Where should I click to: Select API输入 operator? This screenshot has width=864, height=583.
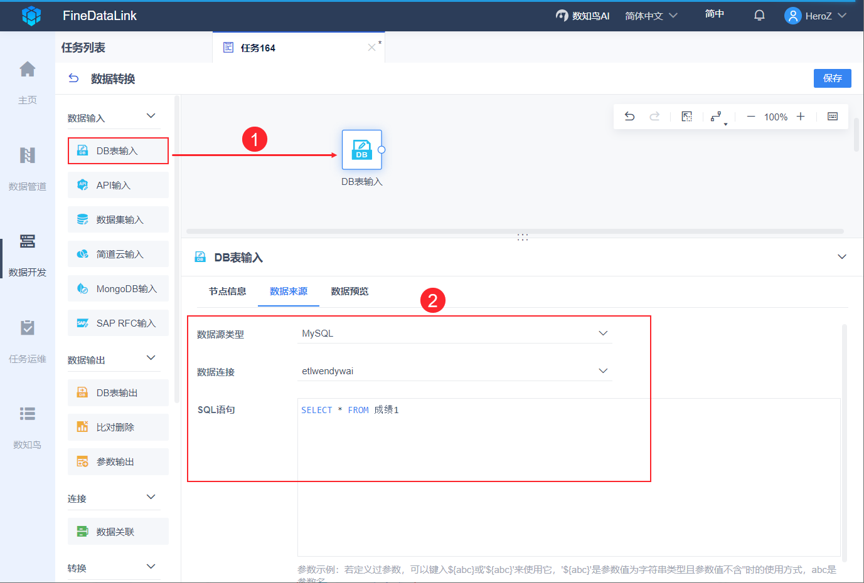click(118, 185)
